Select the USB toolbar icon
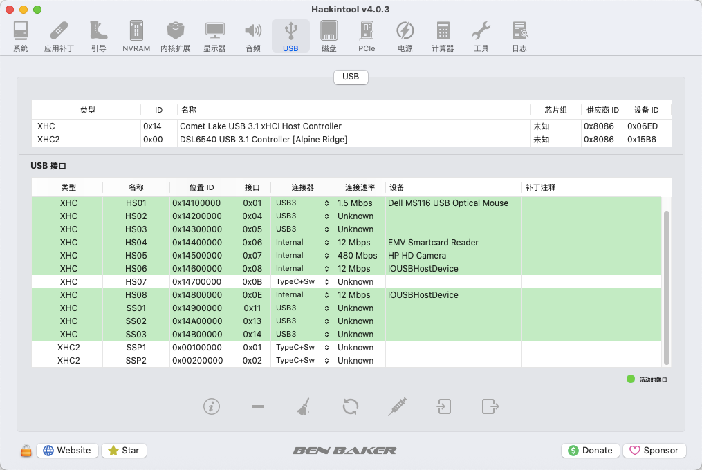This screenshot has height=470, width=702. (x=290, y=36)
